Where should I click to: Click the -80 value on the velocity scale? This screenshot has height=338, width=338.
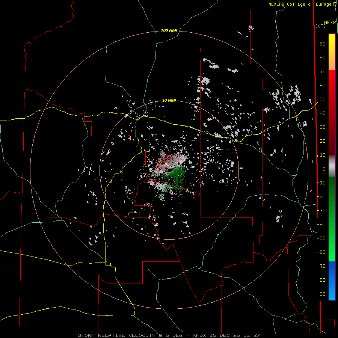[x=321, y=280]
